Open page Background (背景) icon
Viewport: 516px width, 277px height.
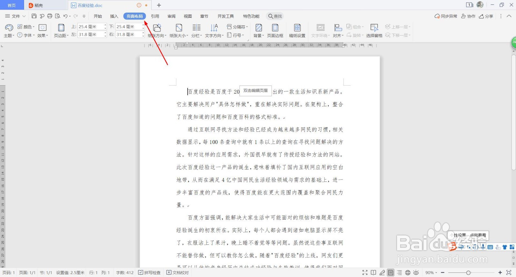259,28
